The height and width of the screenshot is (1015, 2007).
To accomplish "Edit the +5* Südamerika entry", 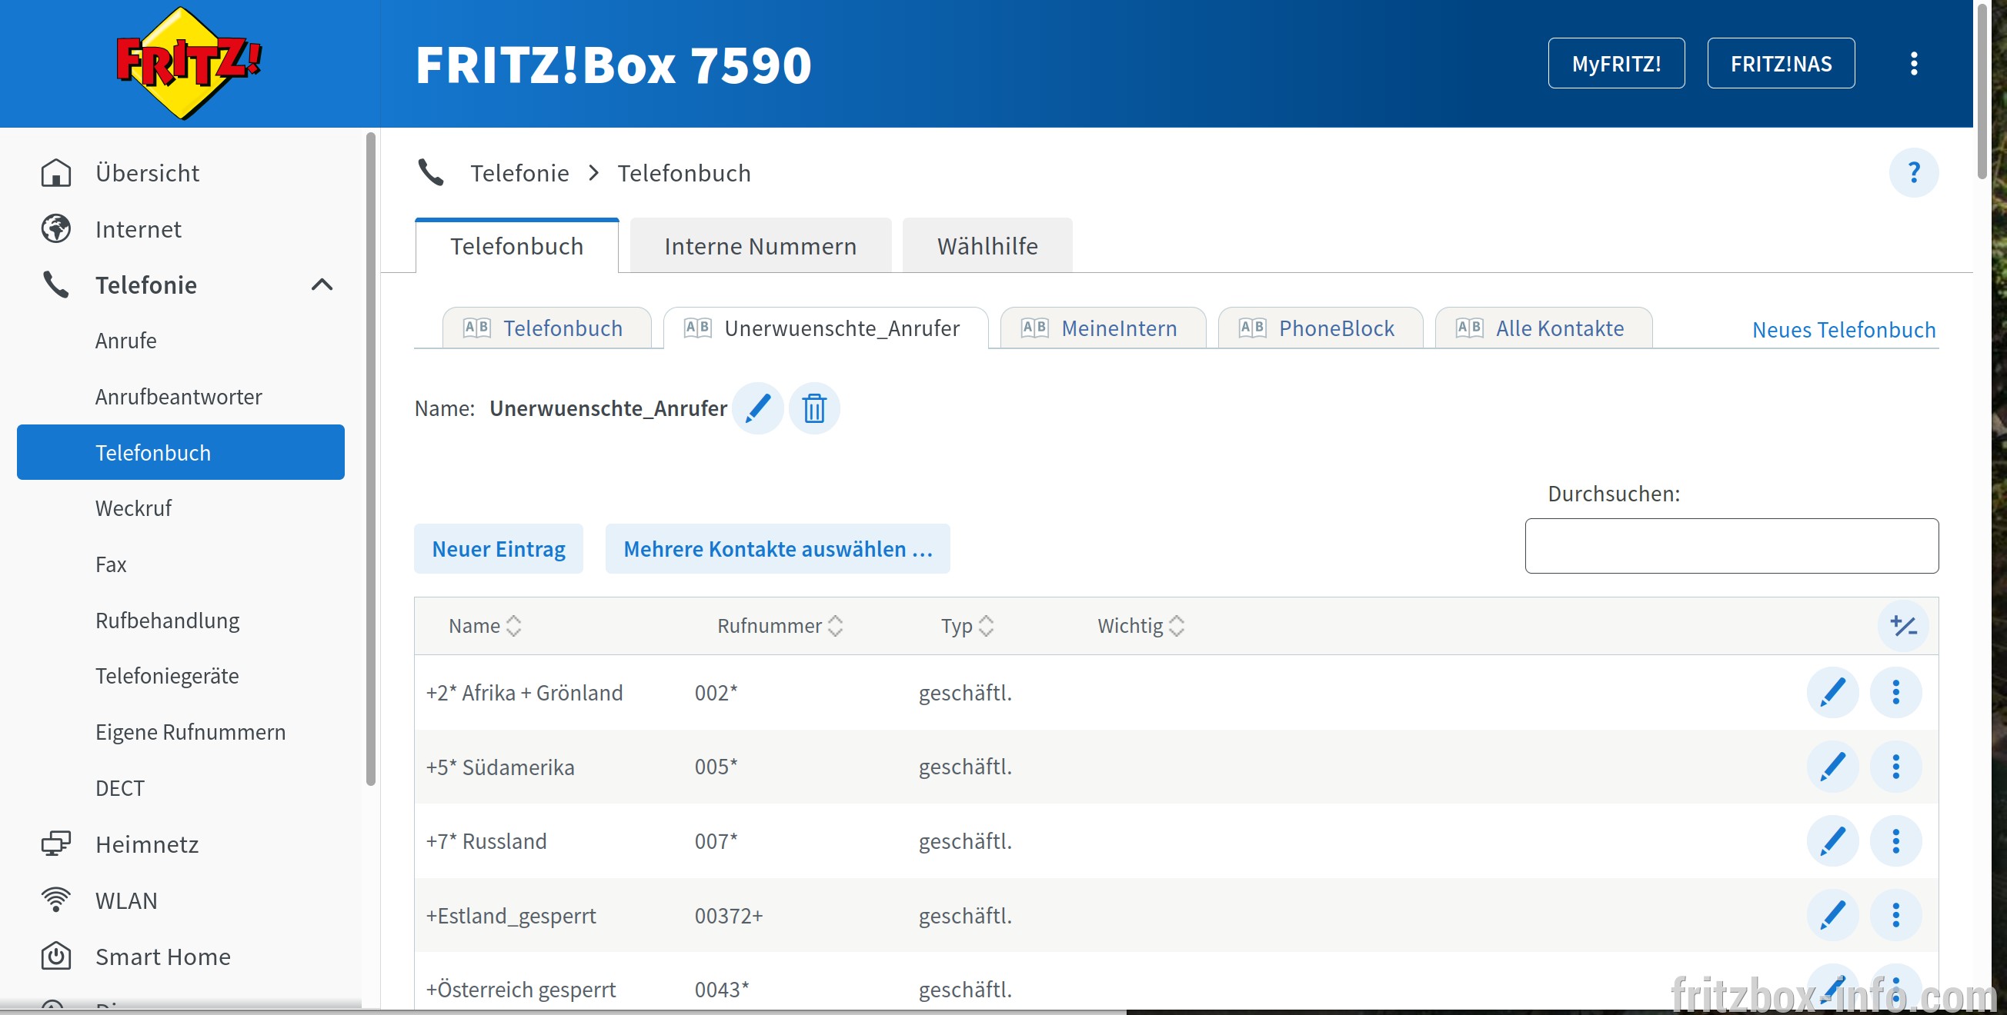I will click(x=1832, y=767).
